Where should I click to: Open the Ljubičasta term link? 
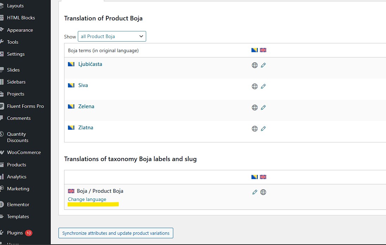[x=90, y=64]
